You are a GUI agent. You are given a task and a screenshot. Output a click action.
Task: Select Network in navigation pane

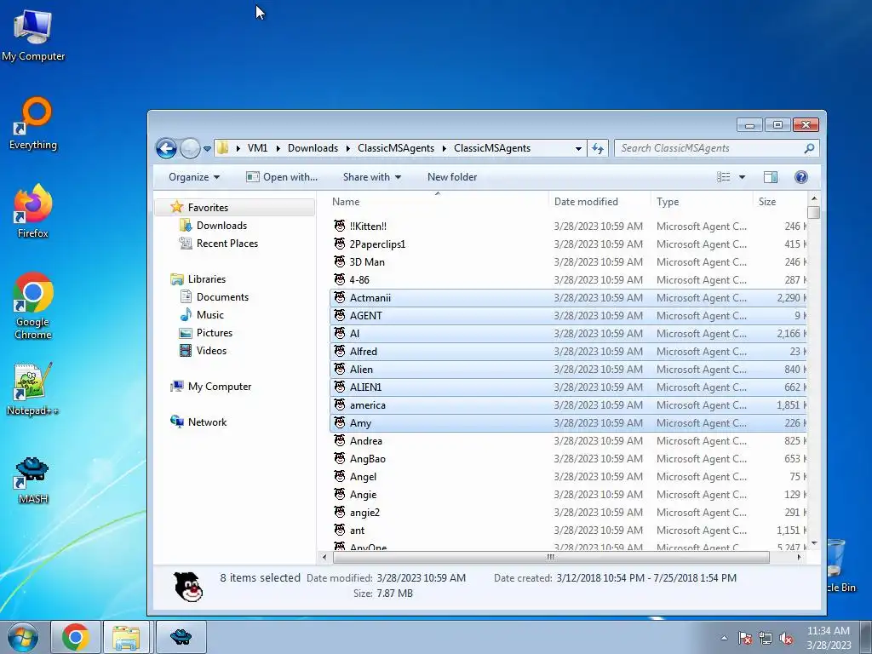207,422
